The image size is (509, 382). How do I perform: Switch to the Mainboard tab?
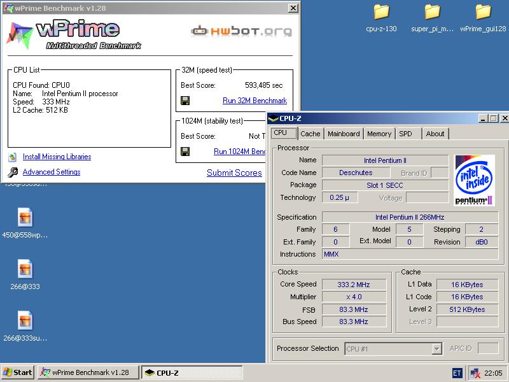(344, 134)
